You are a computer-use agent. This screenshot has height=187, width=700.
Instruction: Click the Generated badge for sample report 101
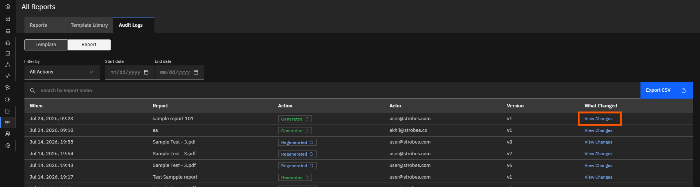(x=295, y=119)
